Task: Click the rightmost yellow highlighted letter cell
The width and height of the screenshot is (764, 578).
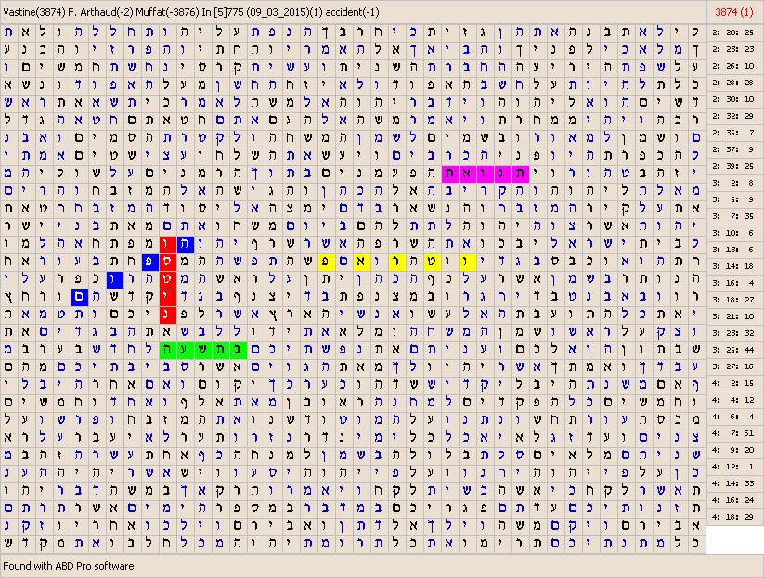Action: point(467,262)
